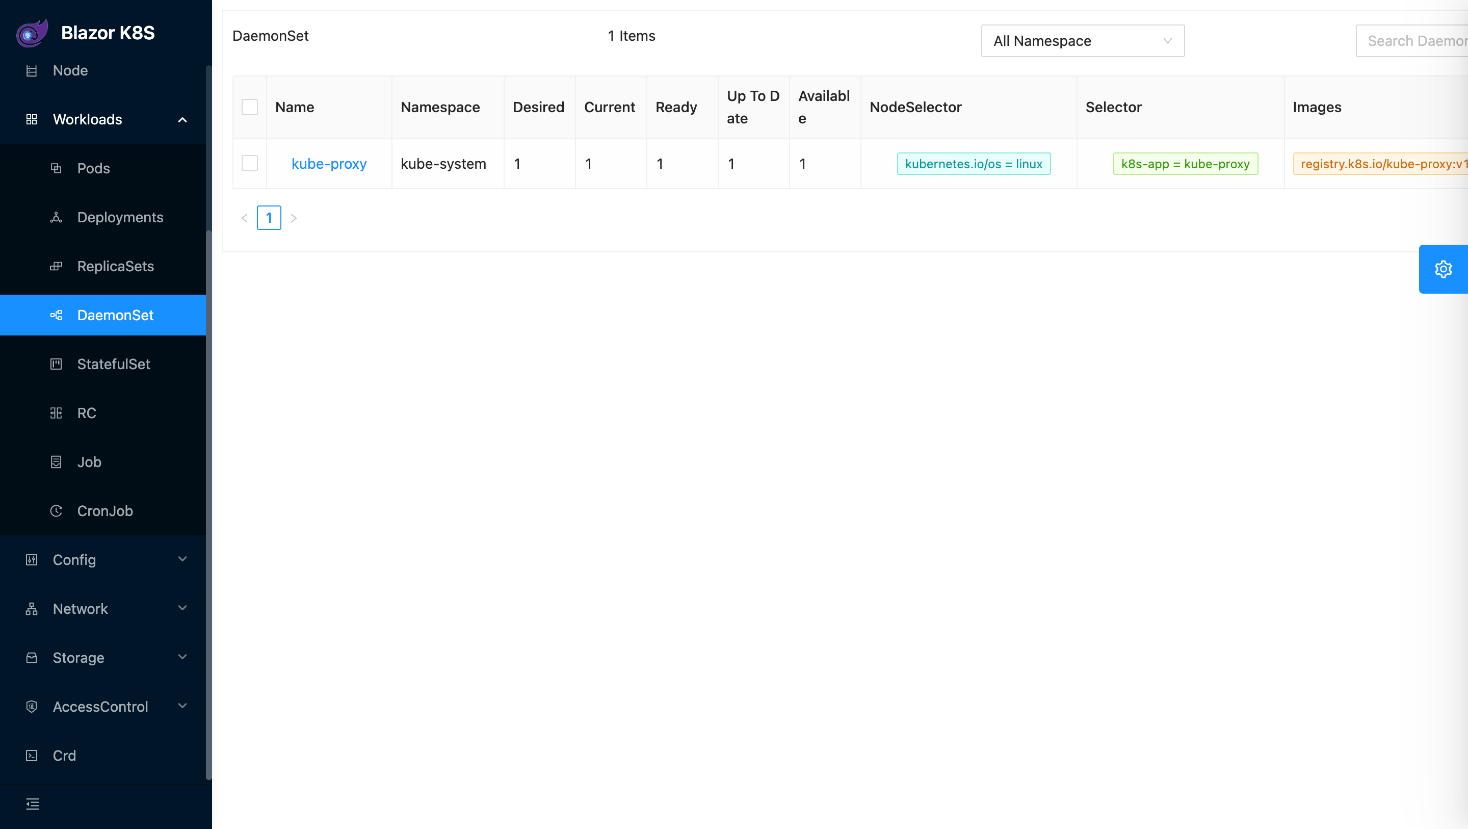Open the kube-proxy link
The width and height of the screenshot is (1468, 829).
tap(329, 164)
